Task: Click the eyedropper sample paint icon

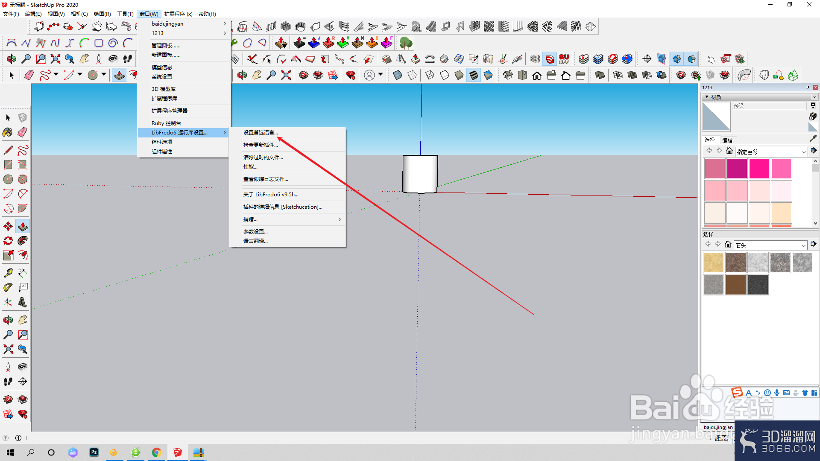Action: 813,139
